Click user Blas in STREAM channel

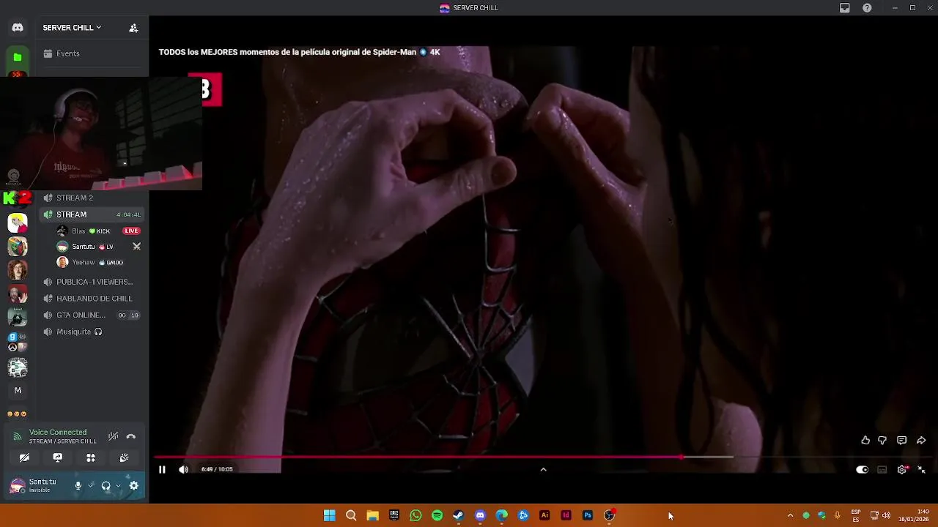point(78,231)
